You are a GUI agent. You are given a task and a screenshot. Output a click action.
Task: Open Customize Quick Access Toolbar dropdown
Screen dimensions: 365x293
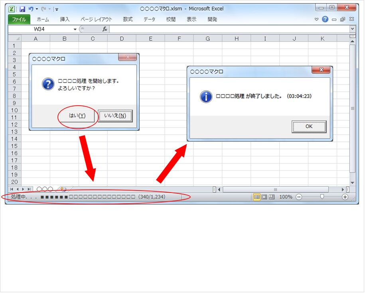(x=57, y=10)
